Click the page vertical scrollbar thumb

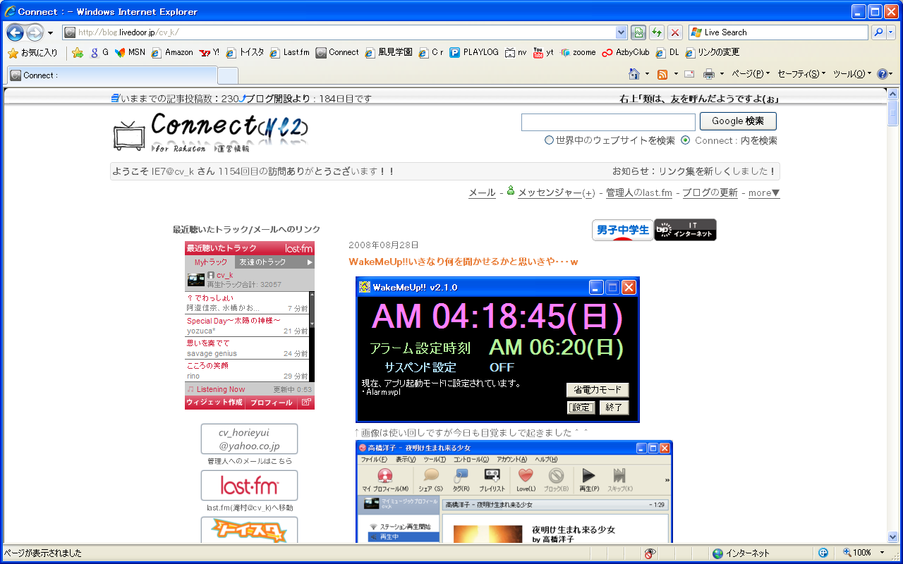point(893,112)
